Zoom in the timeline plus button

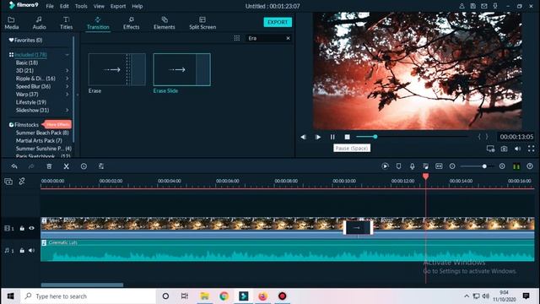tap(502, 166)
